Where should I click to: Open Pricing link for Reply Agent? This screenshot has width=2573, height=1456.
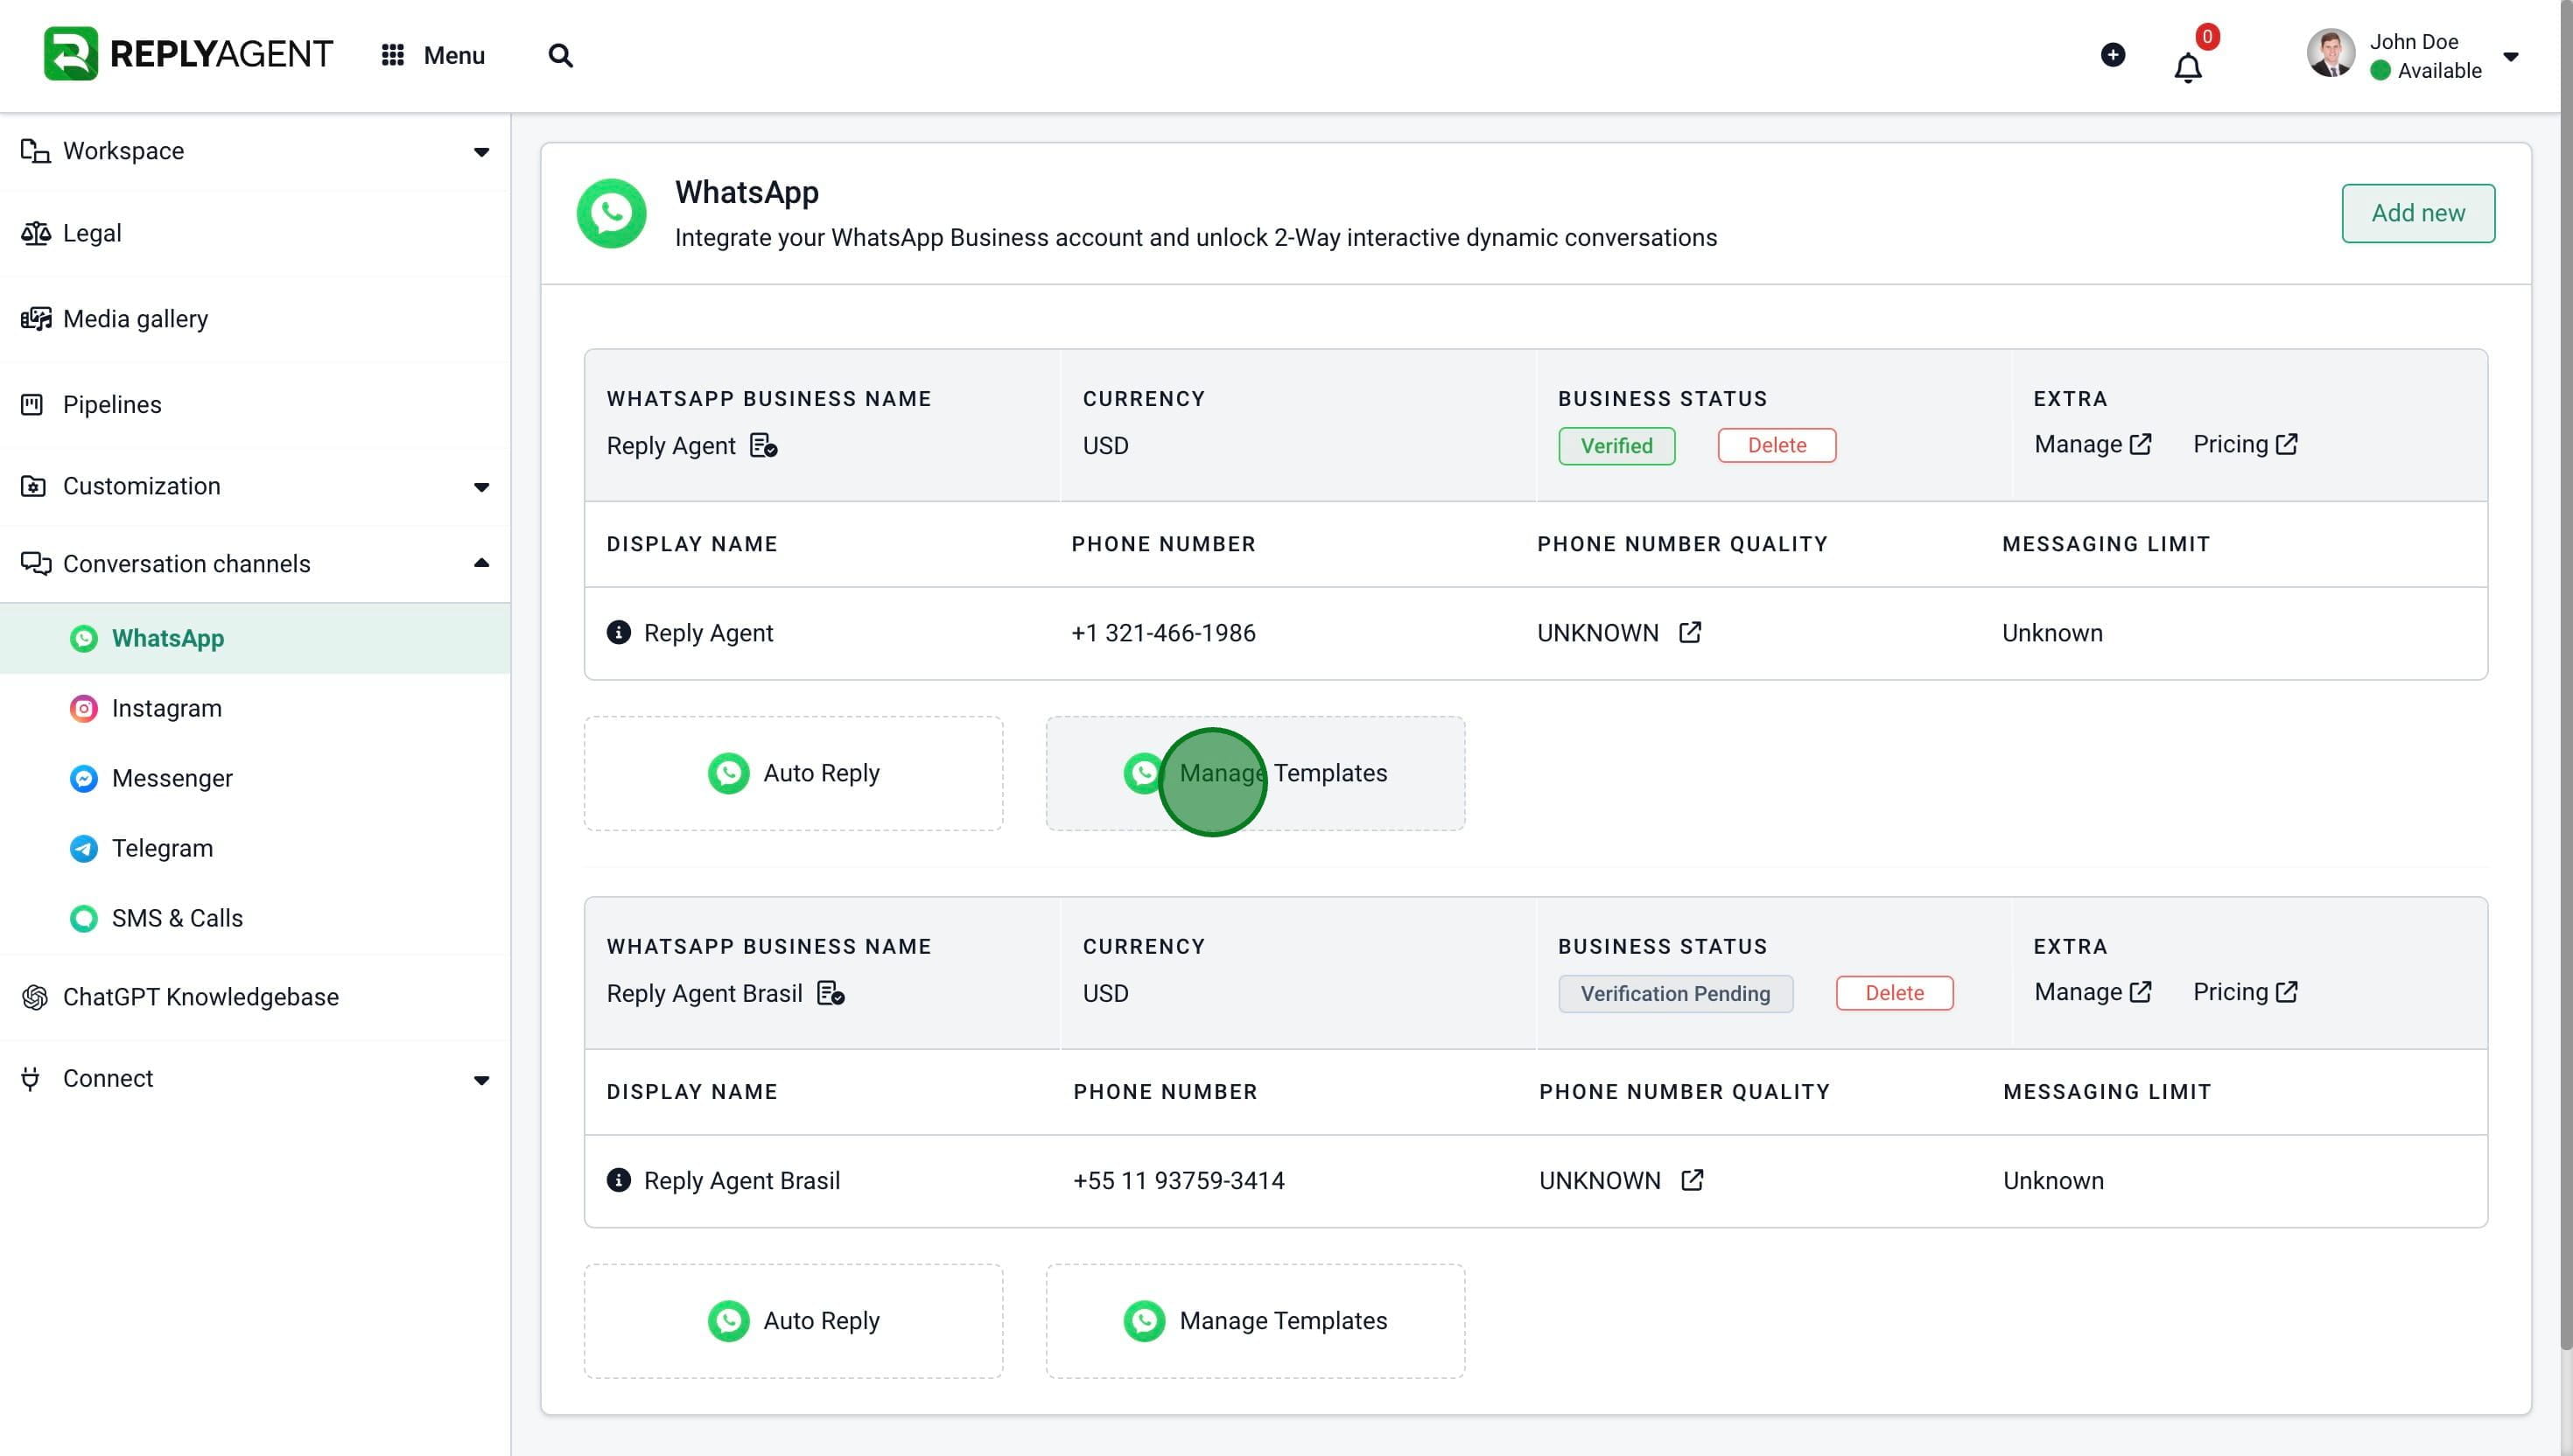pos(2245,445)
